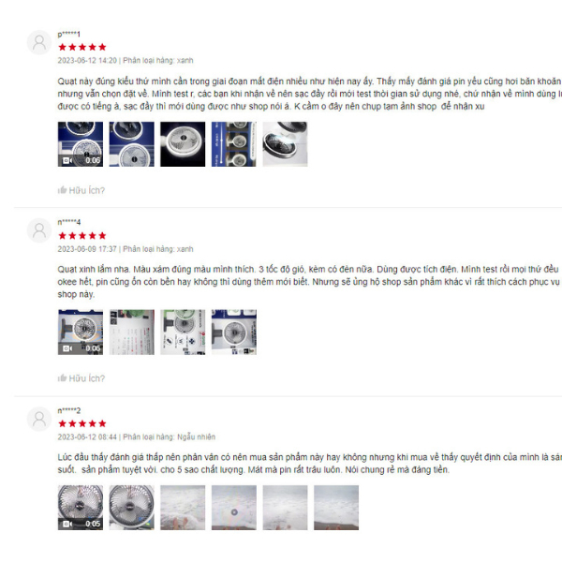Play 0:06 video in p*****1's review
Image resolution: width=562 pixels, height=562 pixels.
(81, 144)
